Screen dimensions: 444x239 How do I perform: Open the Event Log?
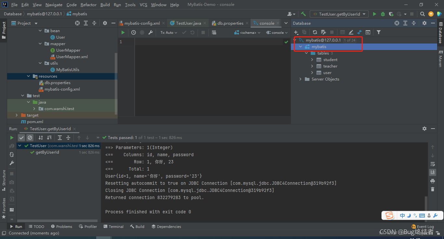click(x=423, y=227)
